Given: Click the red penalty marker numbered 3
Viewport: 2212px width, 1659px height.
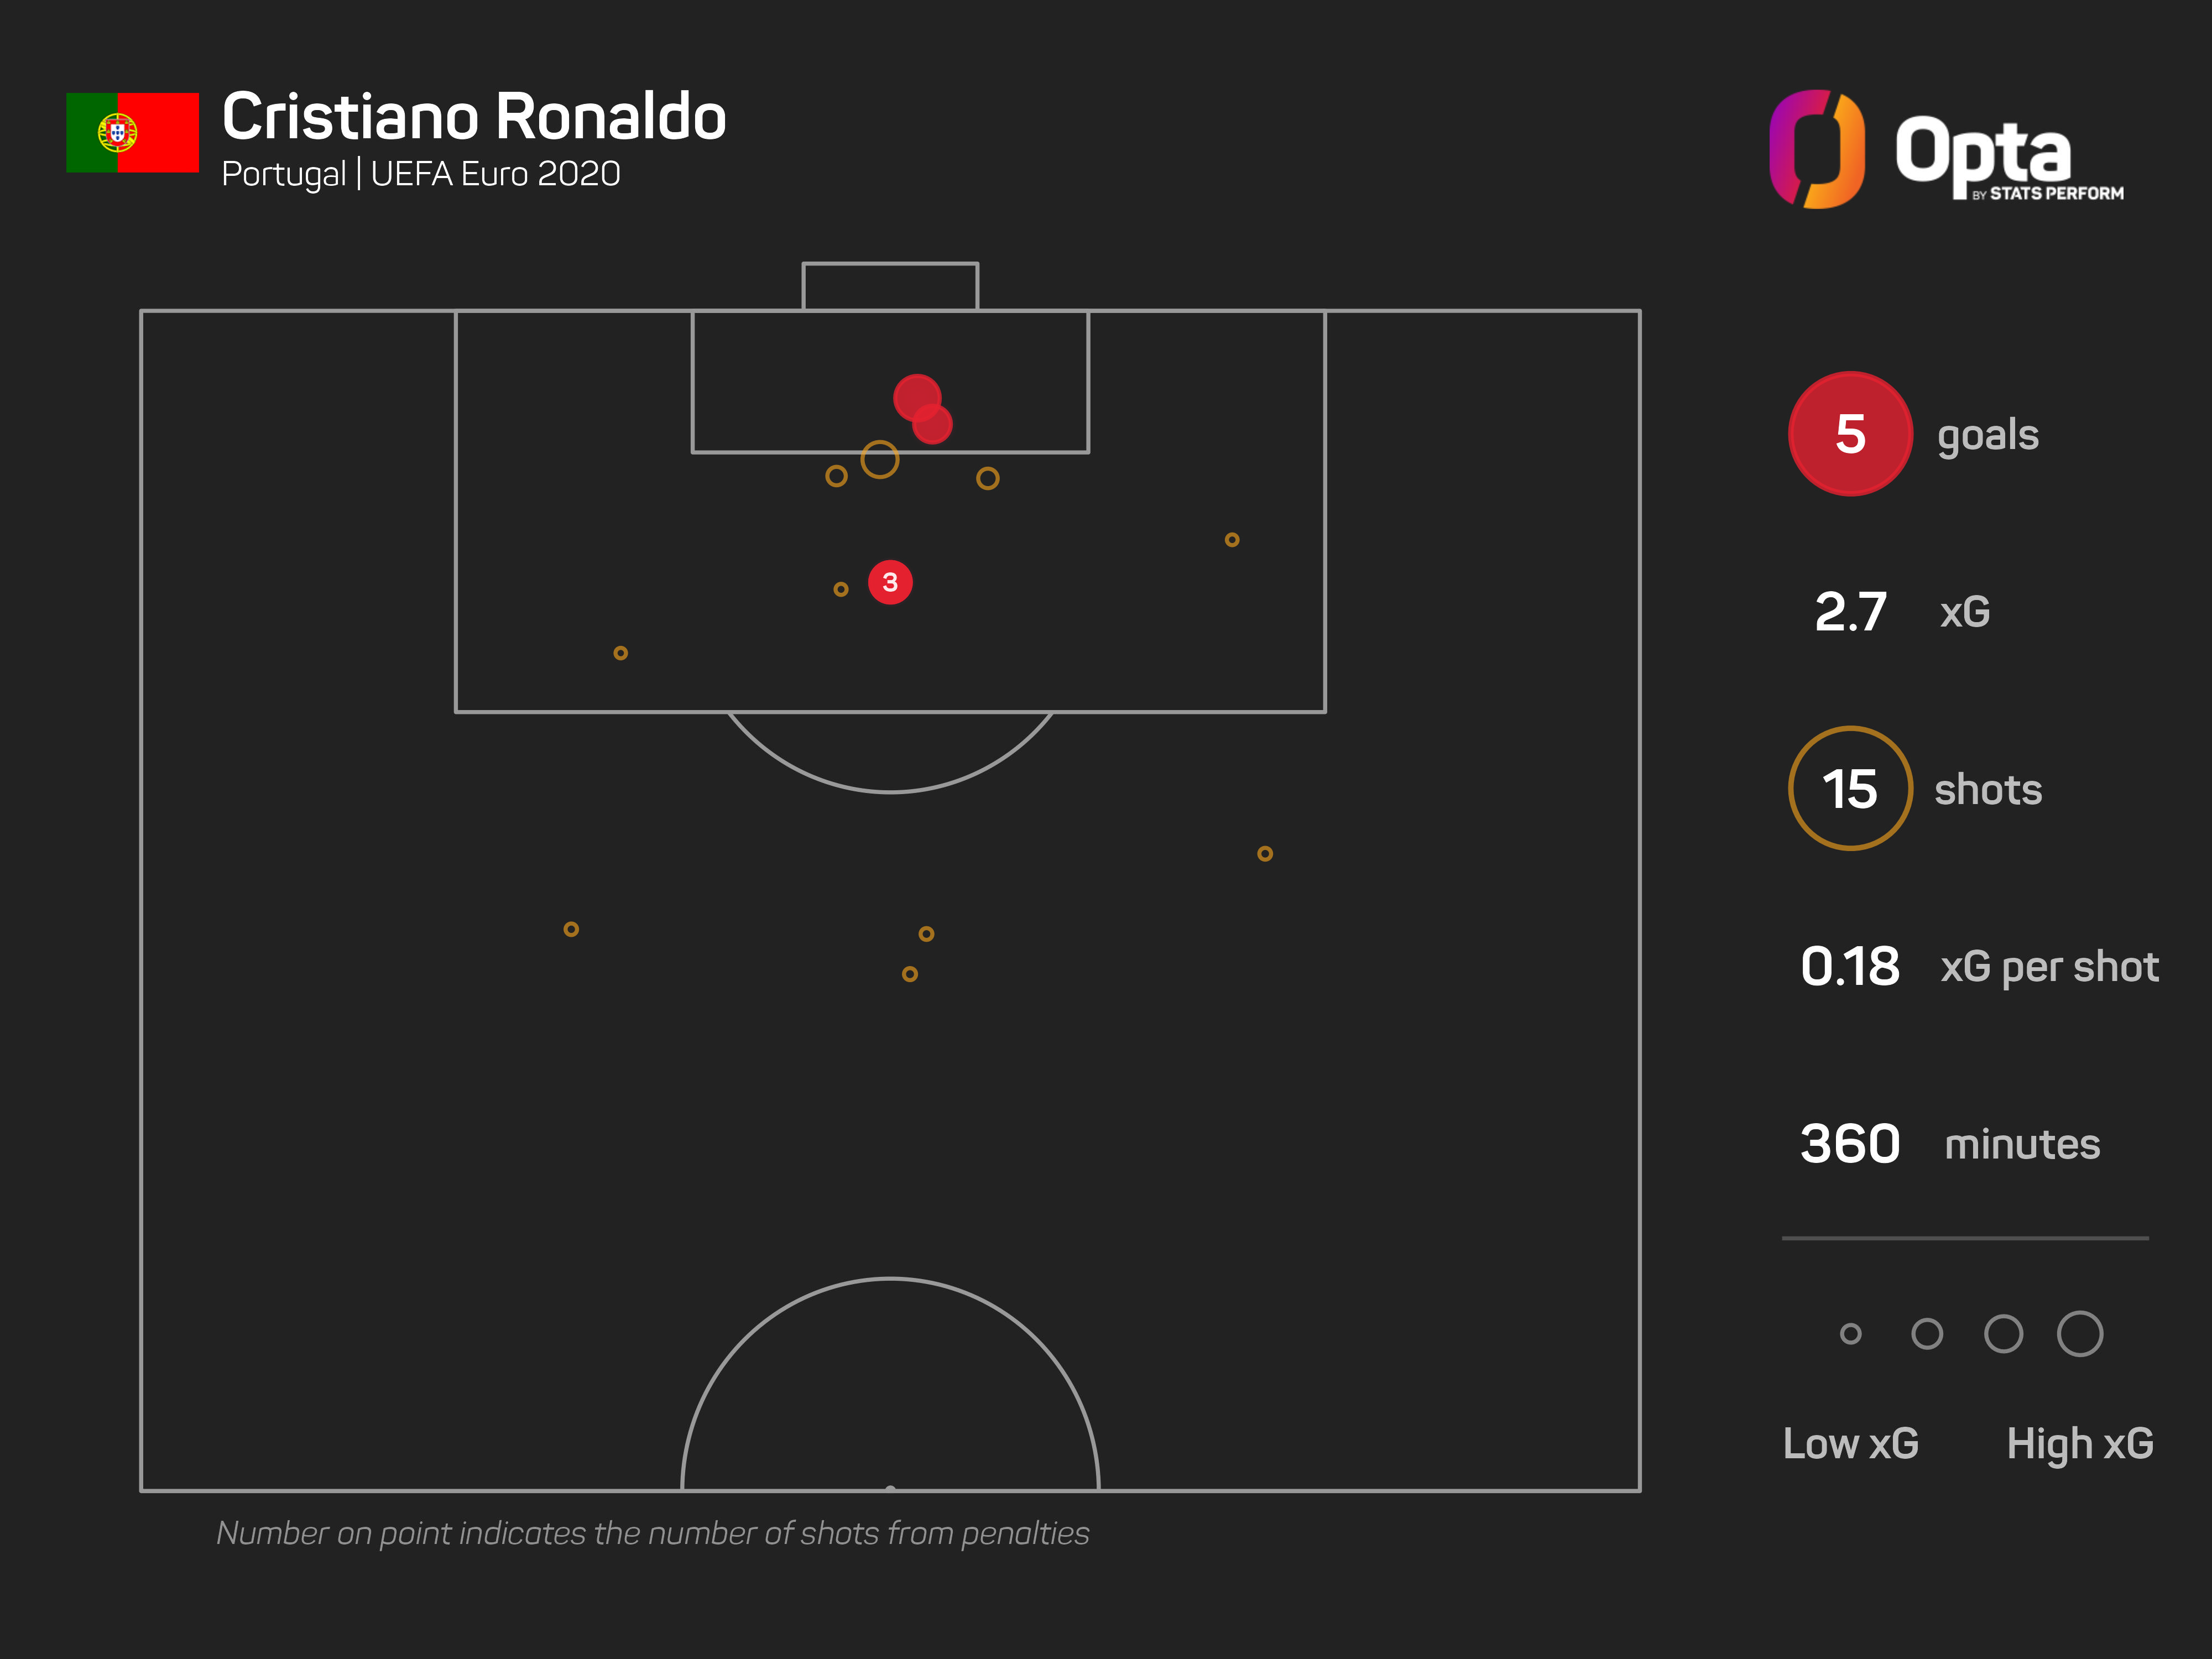Looking at the screenshot, I should 889,582.
